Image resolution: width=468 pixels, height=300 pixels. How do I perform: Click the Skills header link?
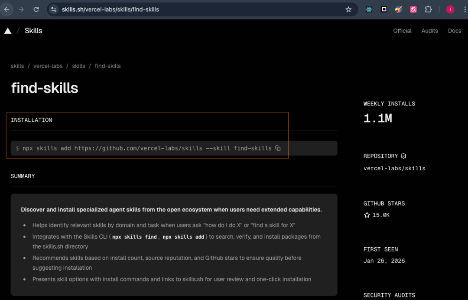33,31
